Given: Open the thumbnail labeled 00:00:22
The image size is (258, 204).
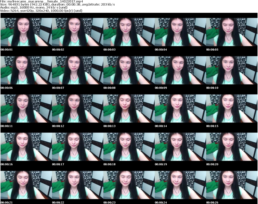Looking at the screenshot, I should [78, 185].
